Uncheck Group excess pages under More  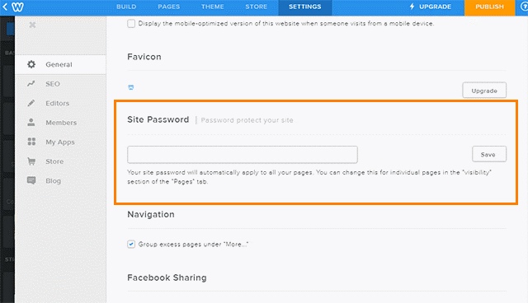click(x=131, y=245)
